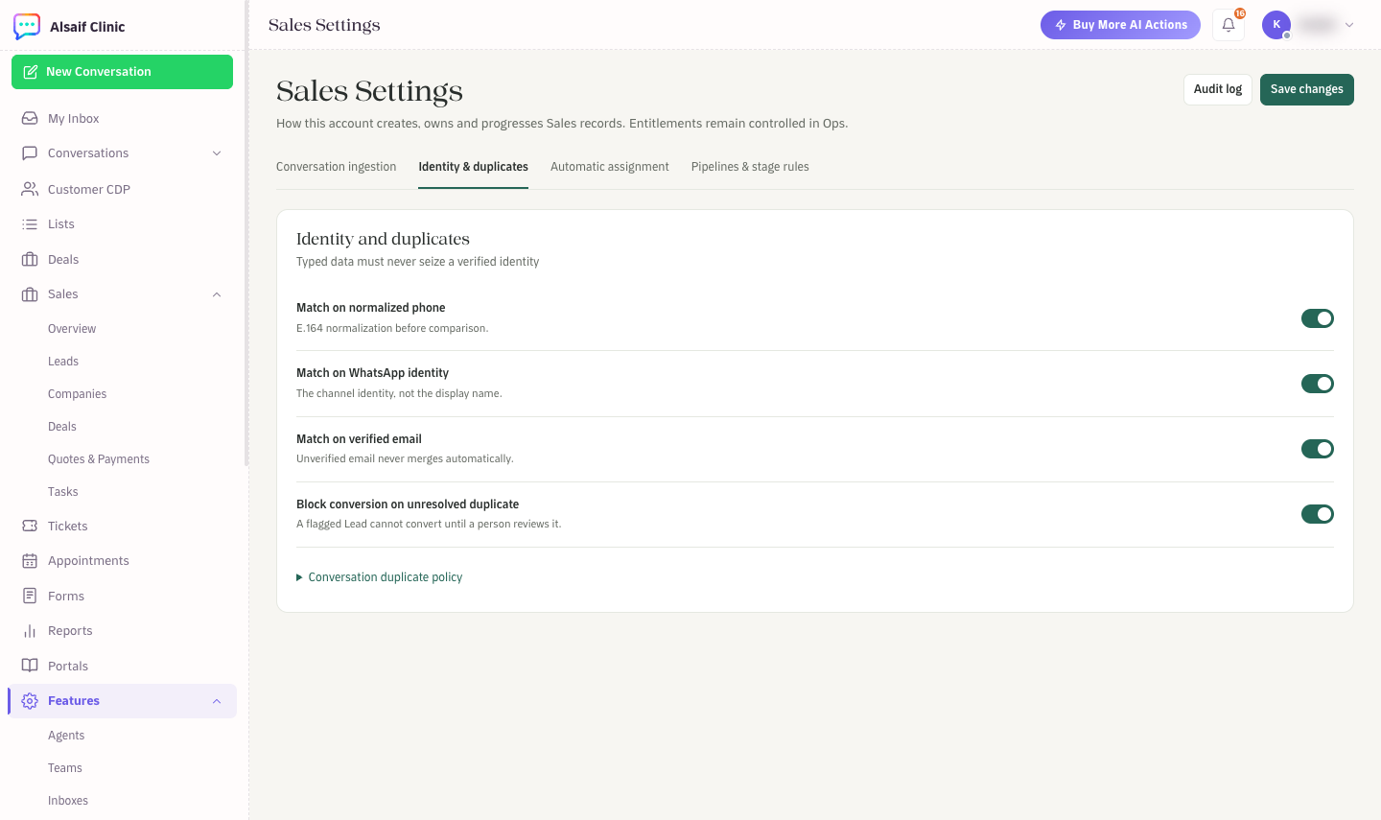
Task: Click the Portals book icon
Action: tap(30, 666)
